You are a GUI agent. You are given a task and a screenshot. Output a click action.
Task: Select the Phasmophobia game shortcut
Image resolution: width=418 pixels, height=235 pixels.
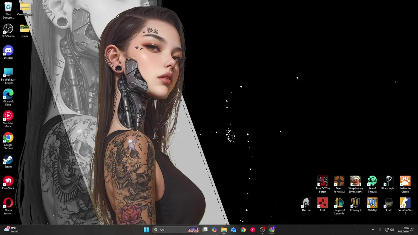pos(389,183)
